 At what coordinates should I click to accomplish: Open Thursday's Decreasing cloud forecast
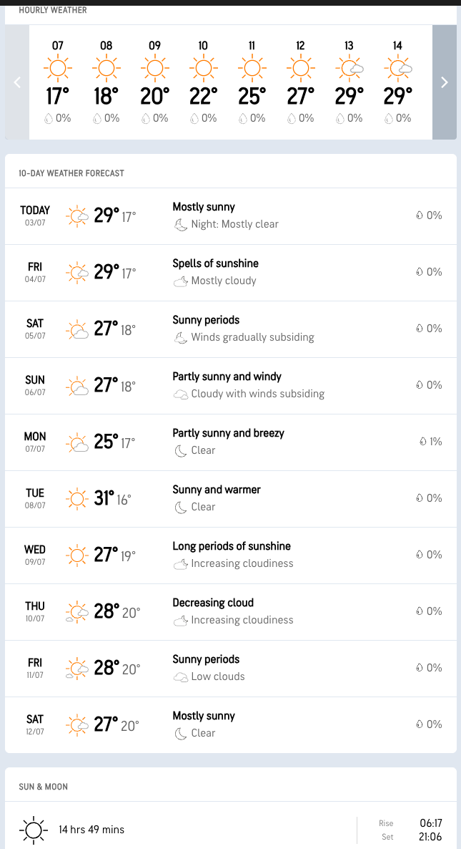point(230,611)
